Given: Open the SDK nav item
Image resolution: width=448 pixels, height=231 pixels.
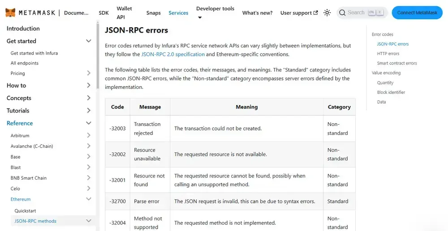Looking at the screenshot, I should coord(104,13).
